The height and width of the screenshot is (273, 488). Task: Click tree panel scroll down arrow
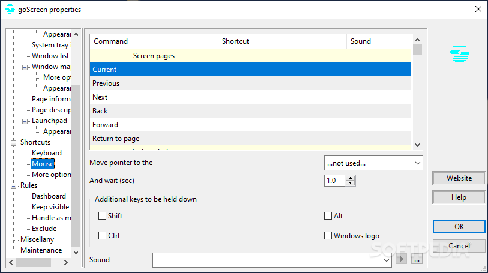click(x=76, y=252)
